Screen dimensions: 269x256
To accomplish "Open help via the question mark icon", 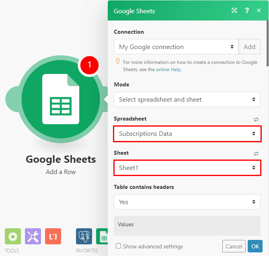I will click(x=247, y=11).
